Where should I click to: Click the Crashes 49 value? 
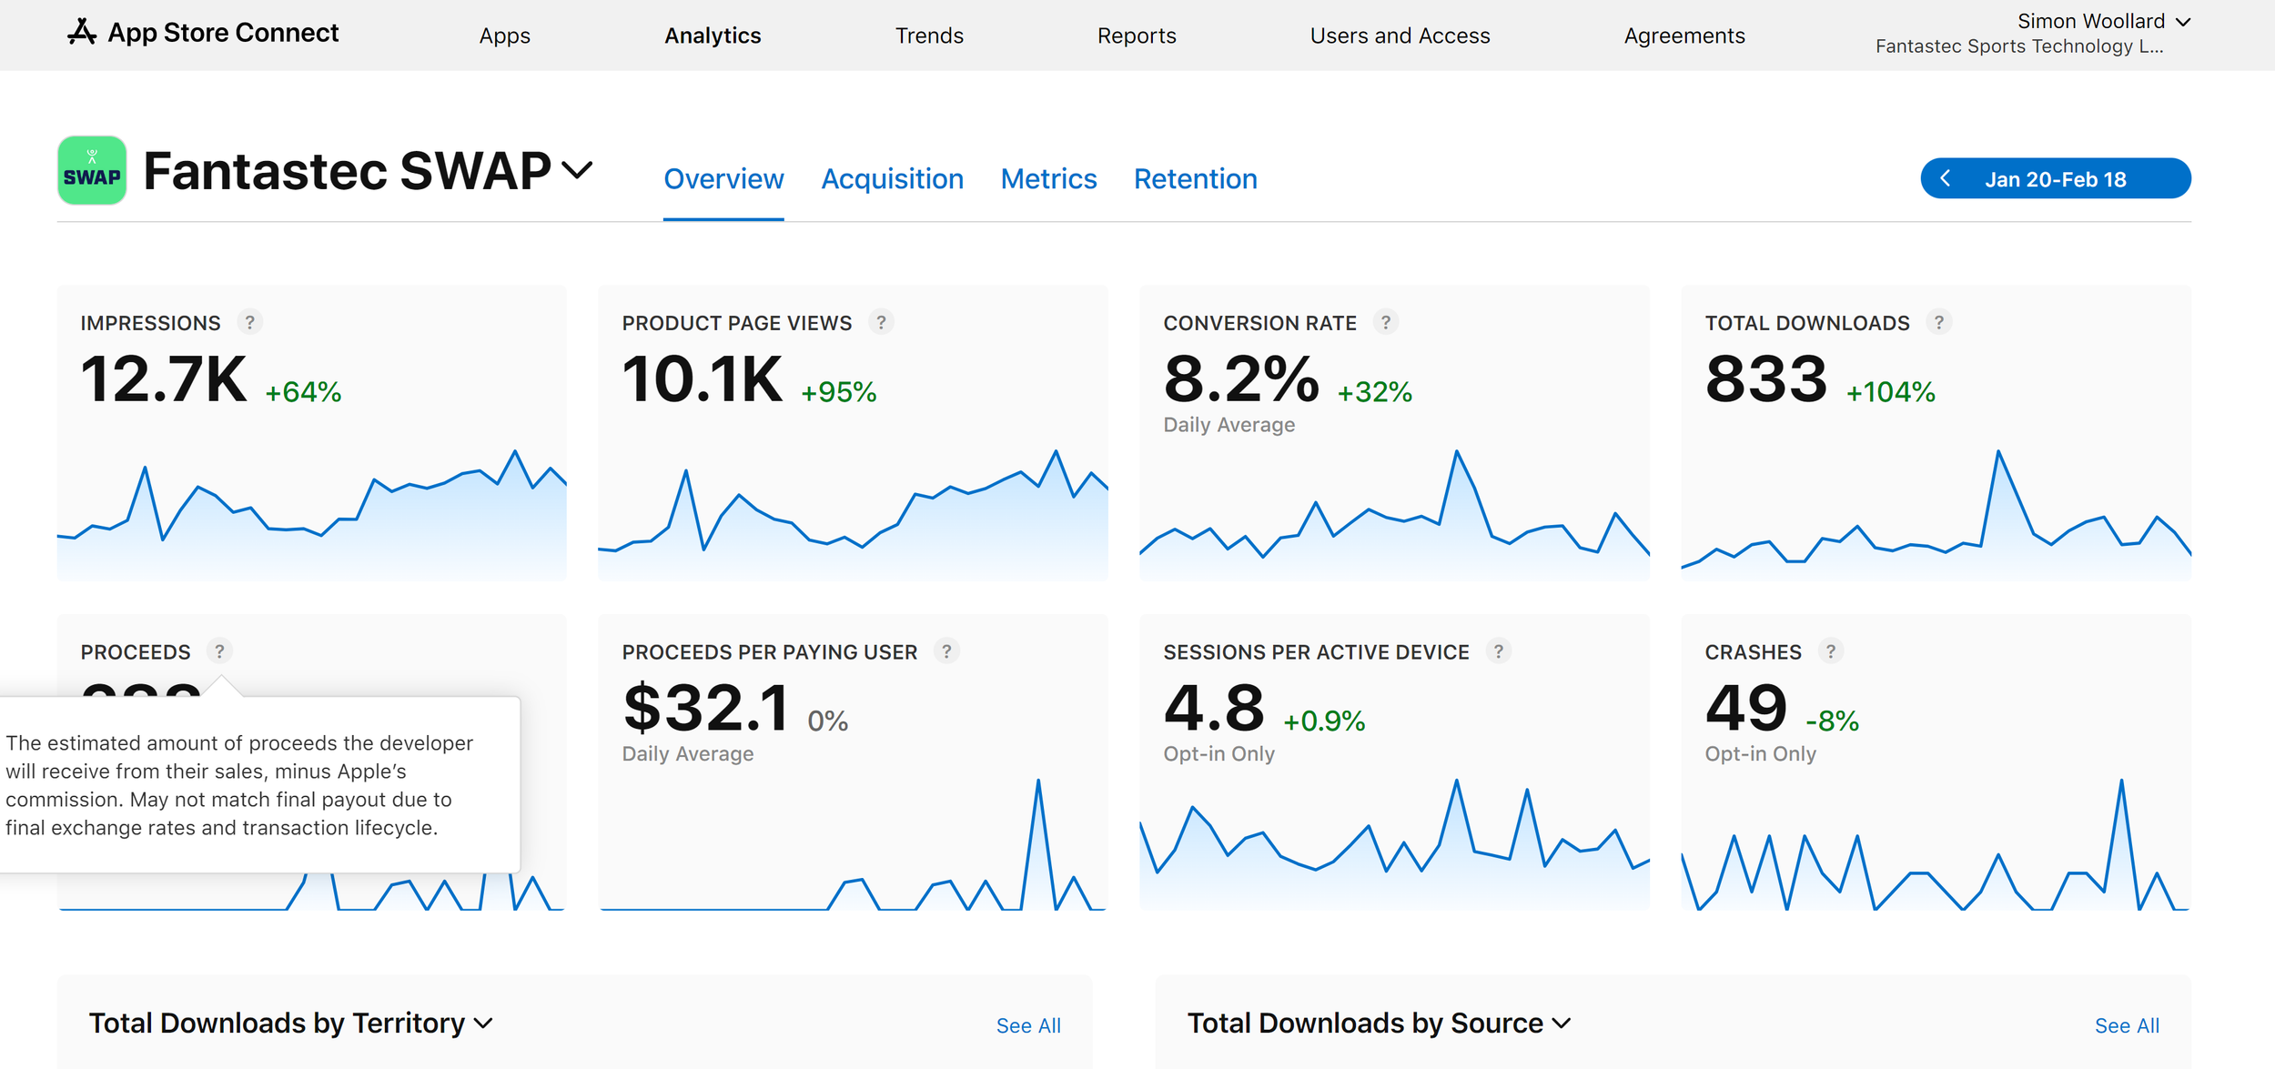(1745, 708)
